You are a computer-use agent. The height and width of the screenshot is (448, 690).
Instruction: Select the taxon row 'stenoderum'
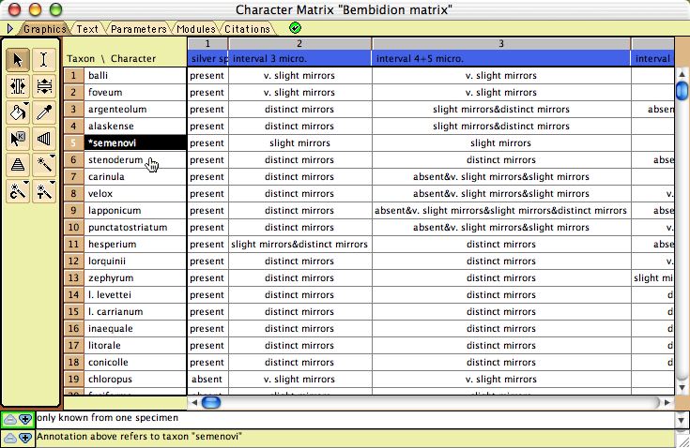(x=115, y=160)
